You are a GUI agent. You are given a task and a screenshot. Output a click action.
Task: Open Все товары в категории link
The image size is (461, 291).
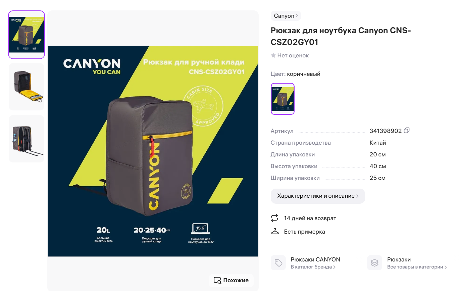point(417,267)
